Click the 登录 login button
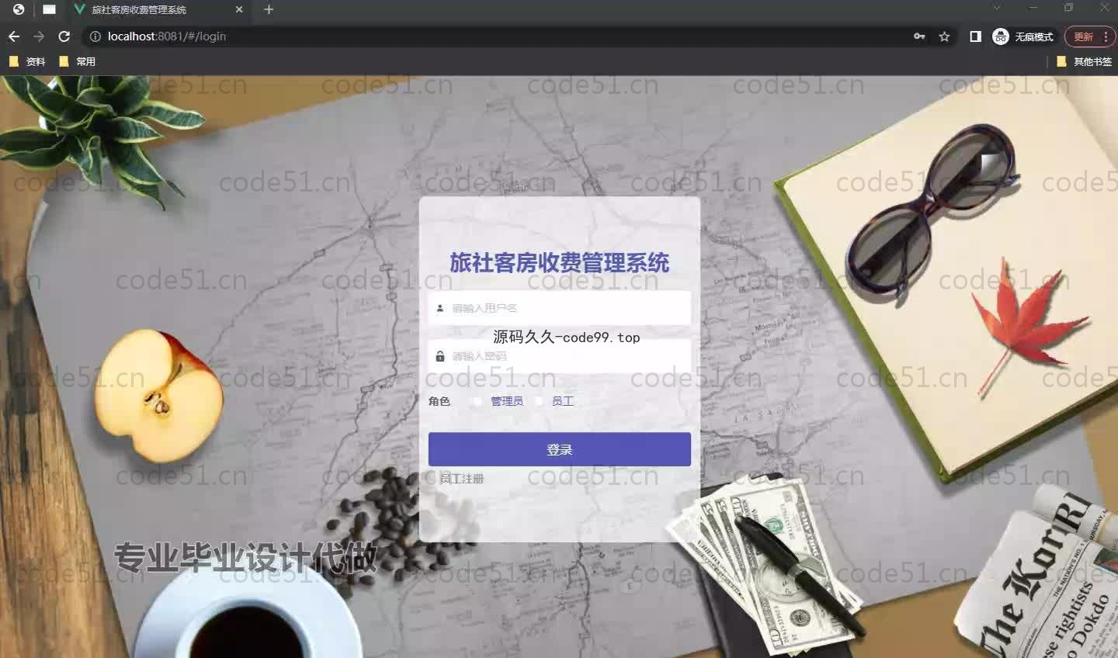 560,449
